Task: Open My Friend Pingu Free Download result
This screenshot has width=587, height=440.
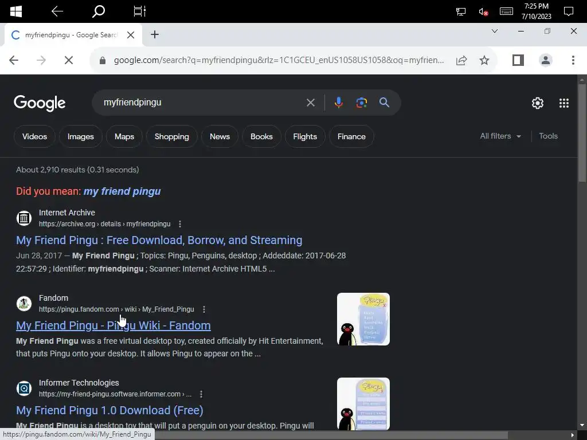Action: tap(159, 240)
